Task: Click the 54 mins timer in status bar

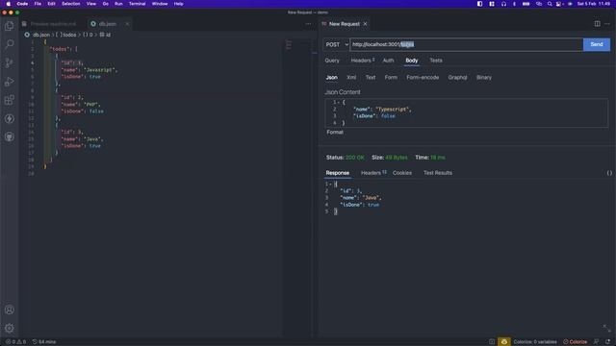Action: pos(44,342)
